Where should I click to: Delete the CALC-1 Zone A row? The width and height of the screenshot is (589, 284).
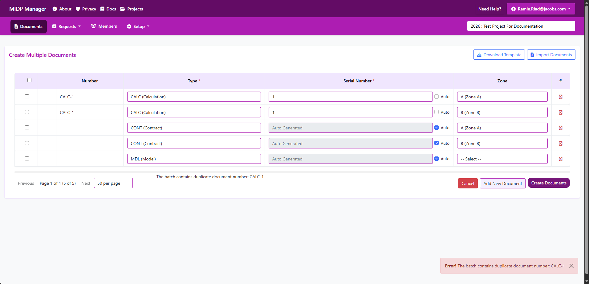point(560,97)
